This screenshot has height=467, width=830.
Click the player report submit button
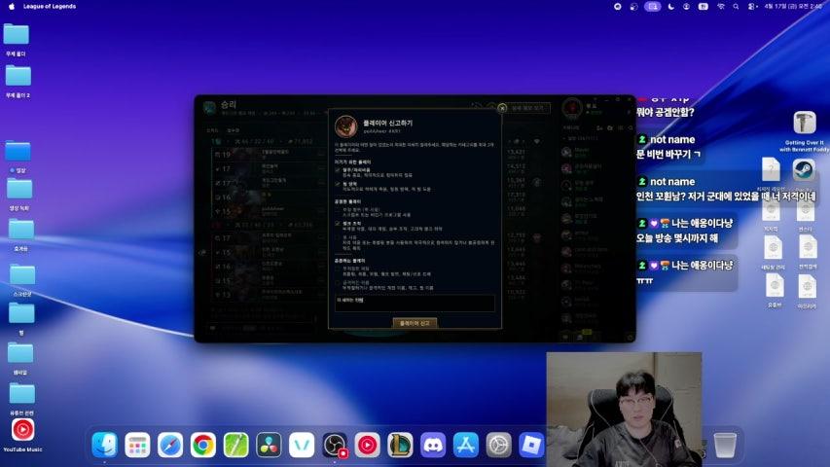(415, 322)
